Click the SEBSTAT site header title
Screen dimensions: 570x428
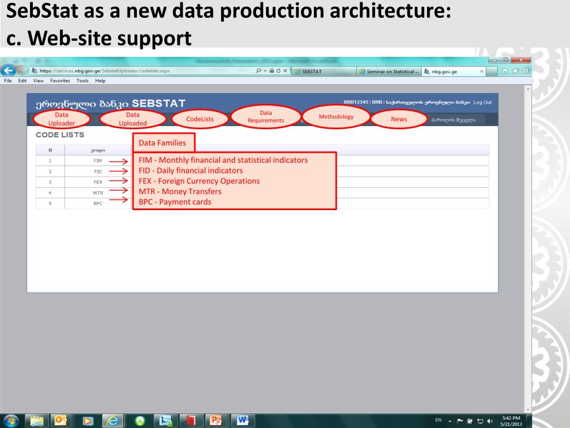(x=159, y=103)
